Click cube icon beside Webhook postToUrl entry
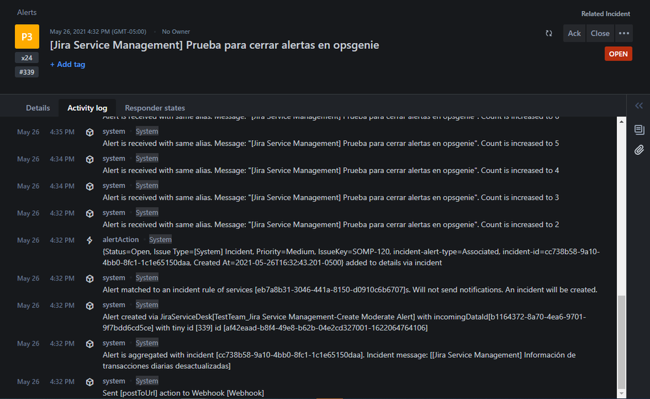The width and height of the screenshot is (650, 399). (90, 381)
